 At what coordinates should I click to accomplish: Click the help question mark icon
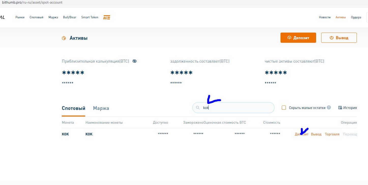tap(329, 107)
